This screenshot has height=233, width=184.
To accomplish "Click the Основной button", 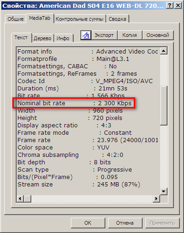I will coord(158,35).
